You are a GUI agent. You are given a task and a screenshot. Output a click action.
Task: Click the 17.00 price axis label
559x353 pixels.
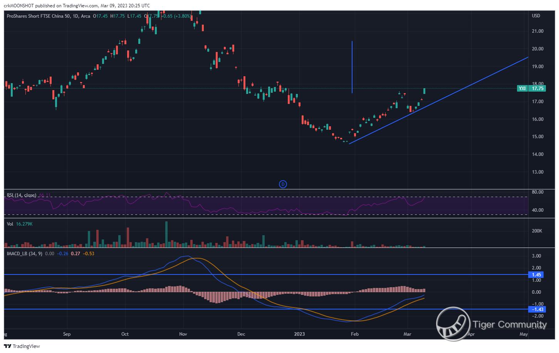[537, 102]
